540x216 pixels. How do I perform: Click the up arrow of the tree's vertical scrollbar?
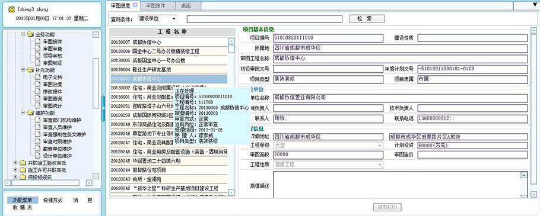coord(96,34)
